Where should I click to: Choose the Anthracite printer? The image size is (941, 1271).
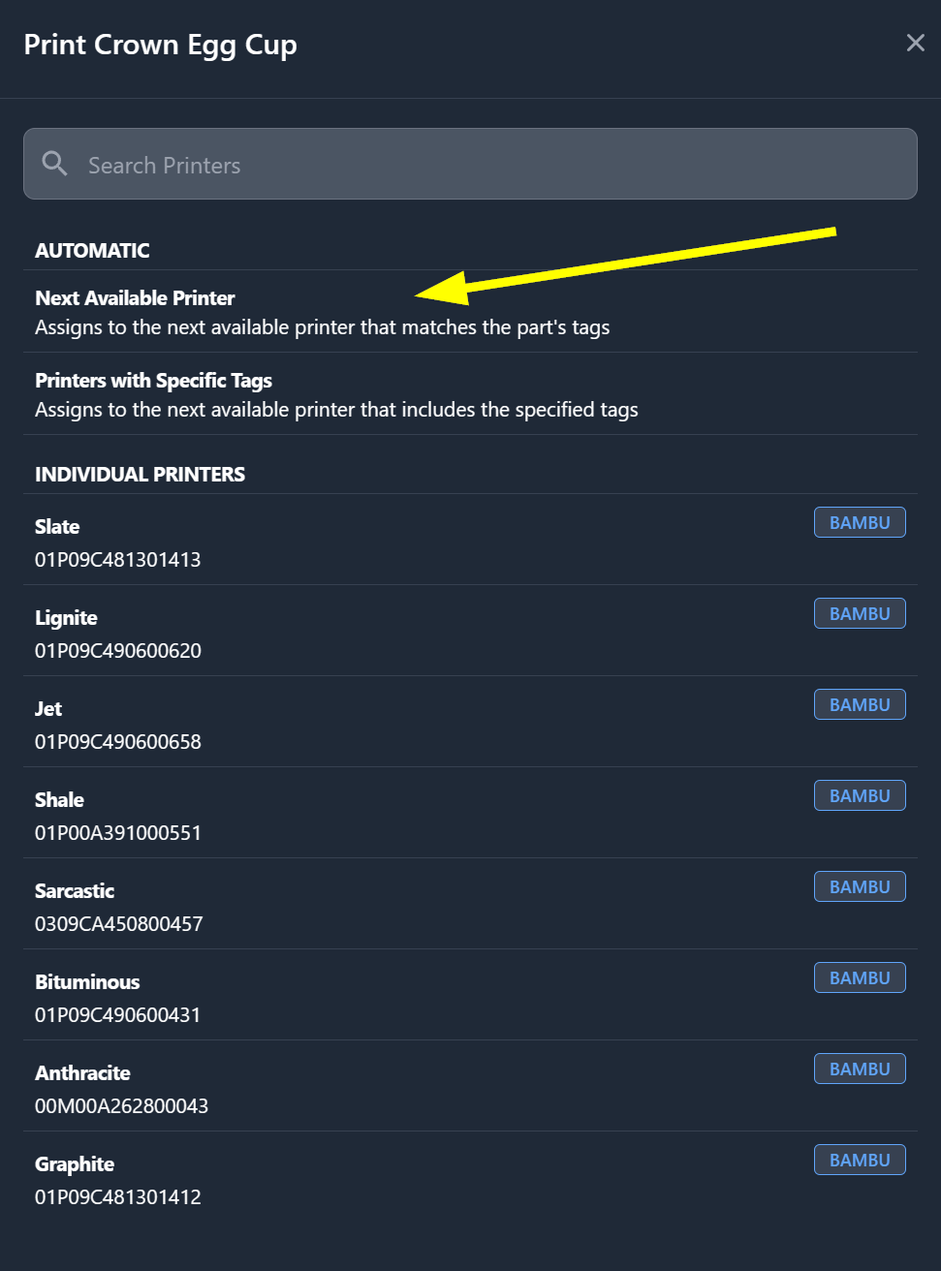(x=470, y=1086)
